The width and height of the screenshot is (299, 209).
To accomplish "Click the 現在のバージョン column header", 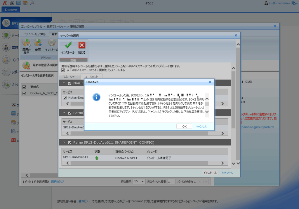I will click(x=125, y=152).
